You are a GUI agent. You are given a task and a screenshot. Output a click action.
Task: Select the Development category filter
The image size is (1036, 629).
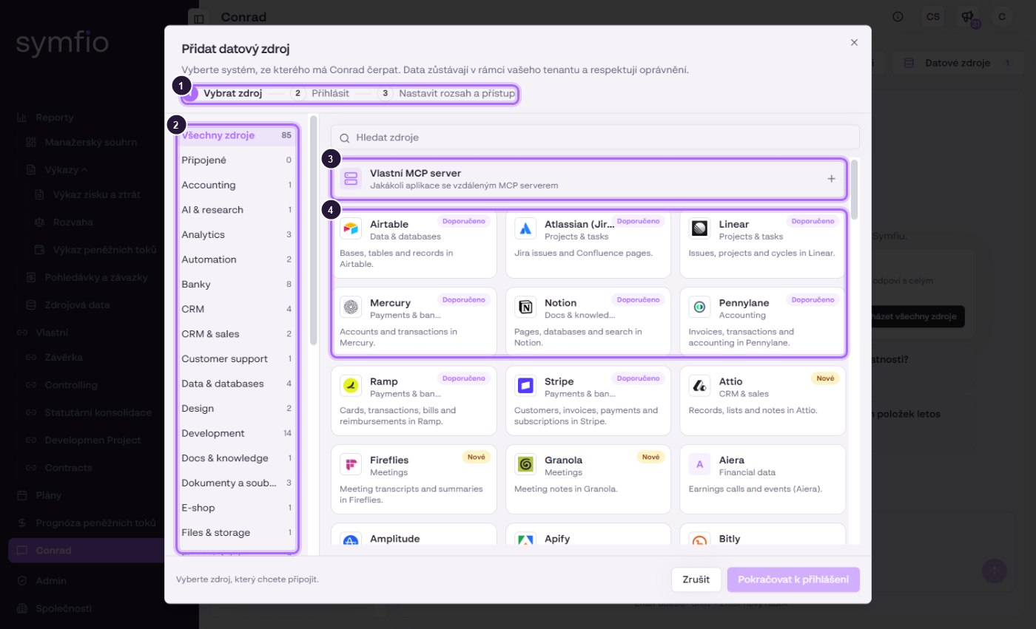(x=237, y=433)
